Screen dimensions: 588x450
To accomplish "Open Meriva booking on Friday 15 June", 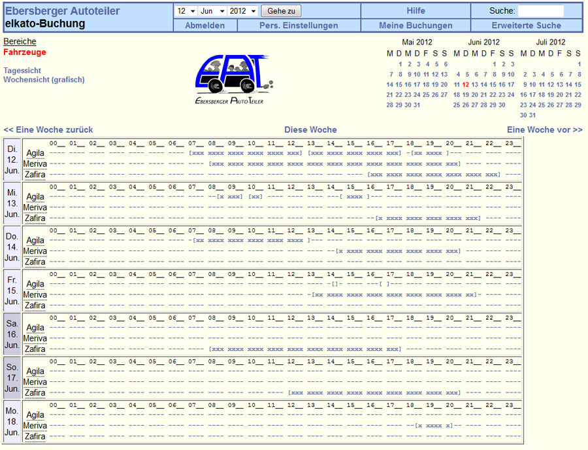I will 394,294.
